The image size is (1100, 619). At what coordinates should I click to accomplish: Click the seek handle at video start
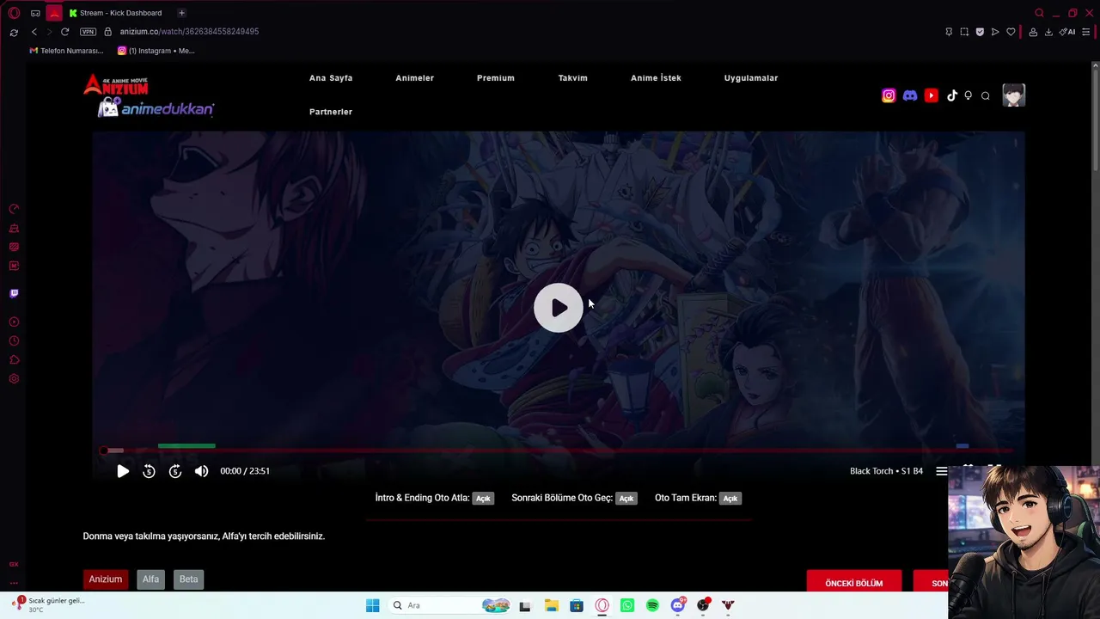104,450
